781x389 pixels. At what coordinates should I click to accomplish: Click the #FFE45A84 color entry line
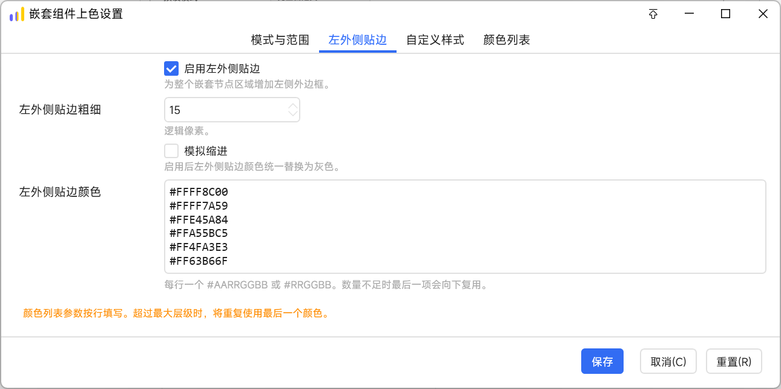[x=199, y=220]
